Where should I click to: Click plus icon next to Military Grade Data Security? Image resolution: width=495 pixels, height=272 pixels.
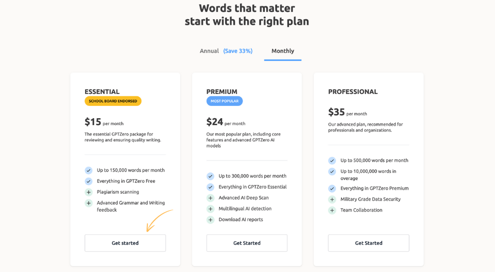click(x=332, y=199)
